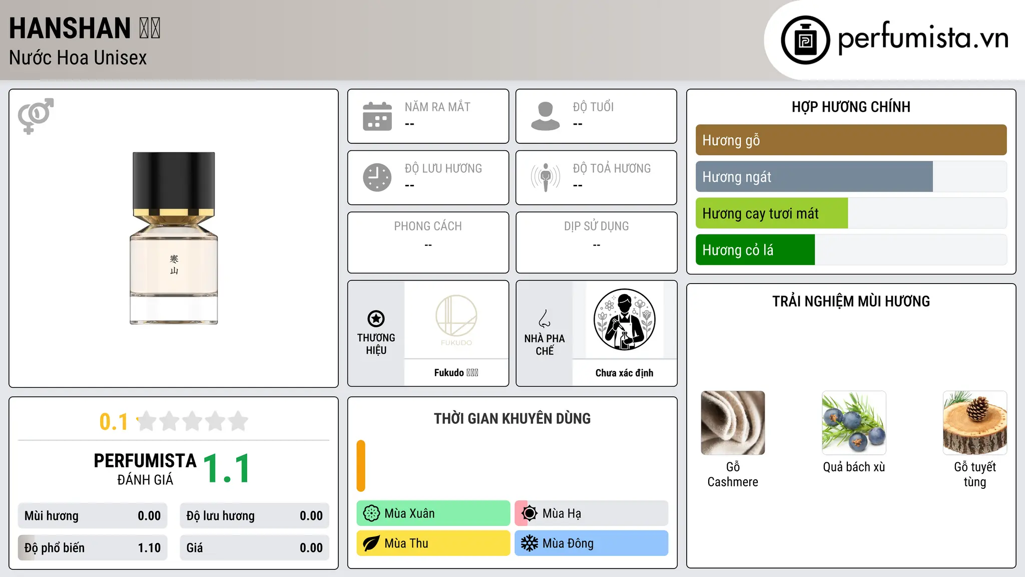This screenshot has width=1025, height=577.
Task: Click the Độ tuổi label
Action: [593, 107]
